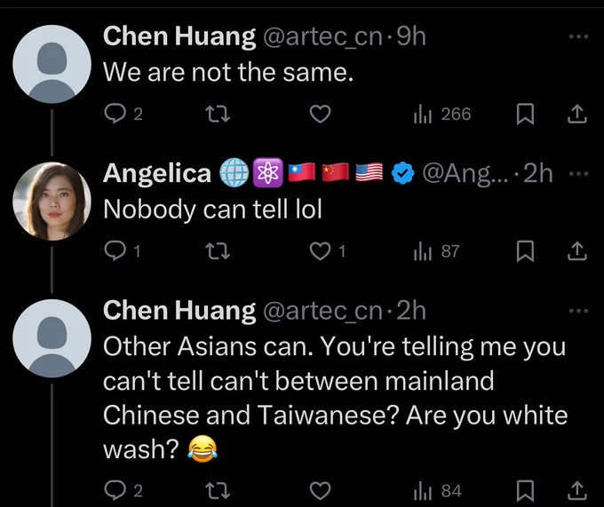The image size is (604, 507).
Task: Share the "We are not the same" tweet
Action: coord(576,114)
